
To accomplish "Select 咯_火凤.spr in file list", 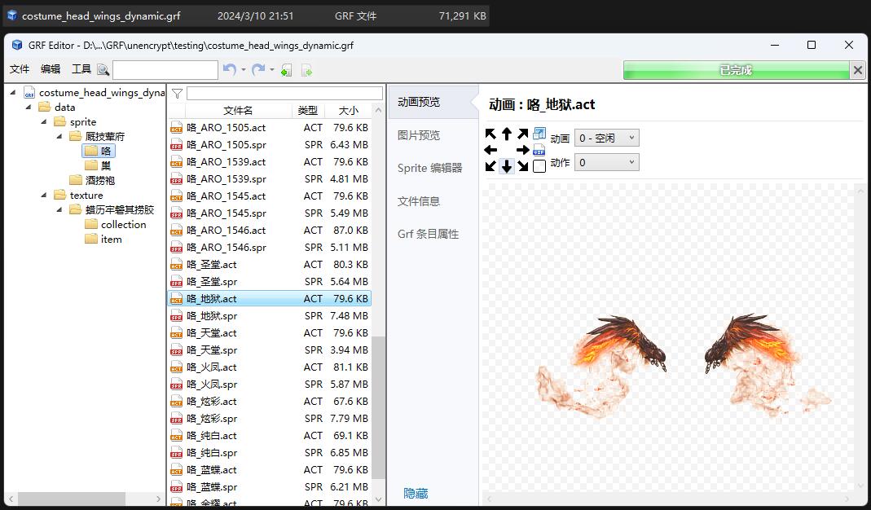I will tap(212, 384).
